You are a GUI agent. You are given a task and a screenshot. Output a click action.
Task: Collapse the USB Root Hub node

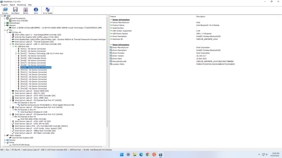tap(13, 46)
